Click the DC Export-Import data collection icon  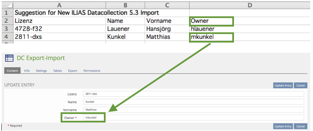pyautogui.click(x=10, y=58)
